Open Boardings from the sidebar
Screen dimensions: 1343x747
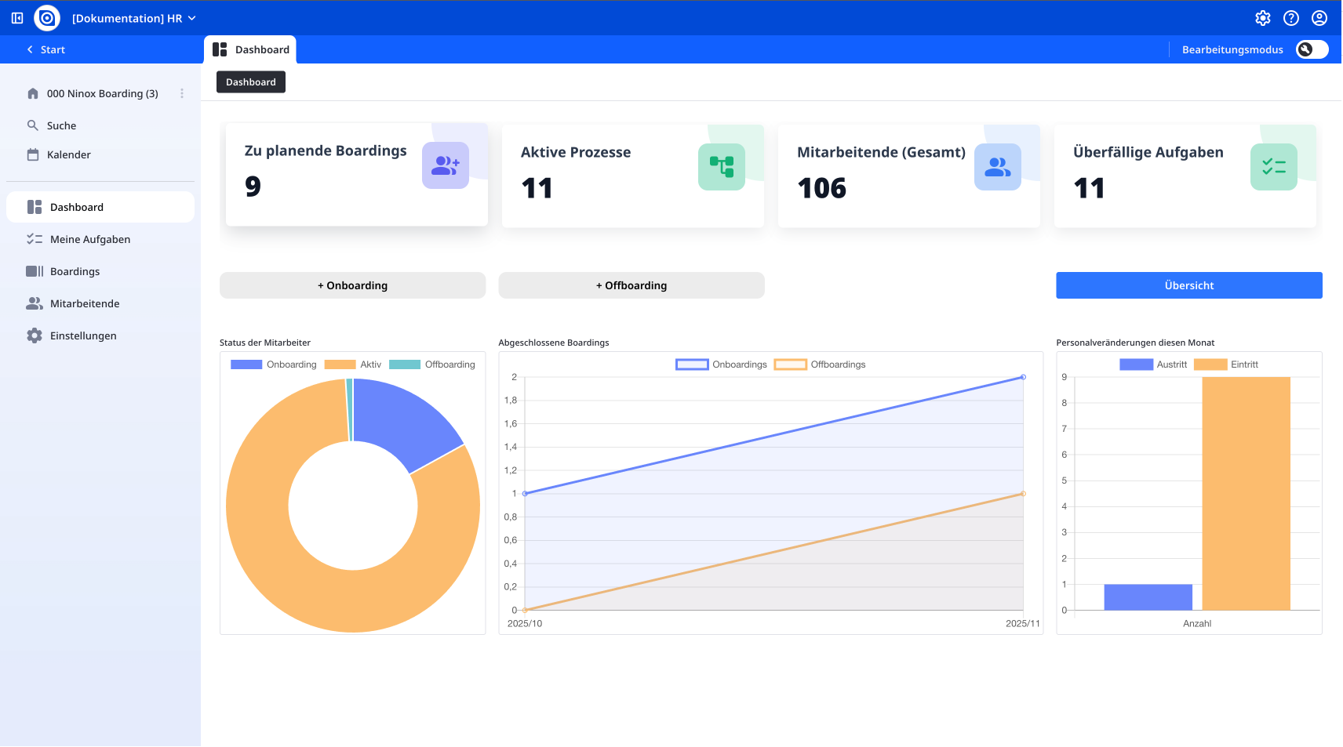(x=75, y=271)
